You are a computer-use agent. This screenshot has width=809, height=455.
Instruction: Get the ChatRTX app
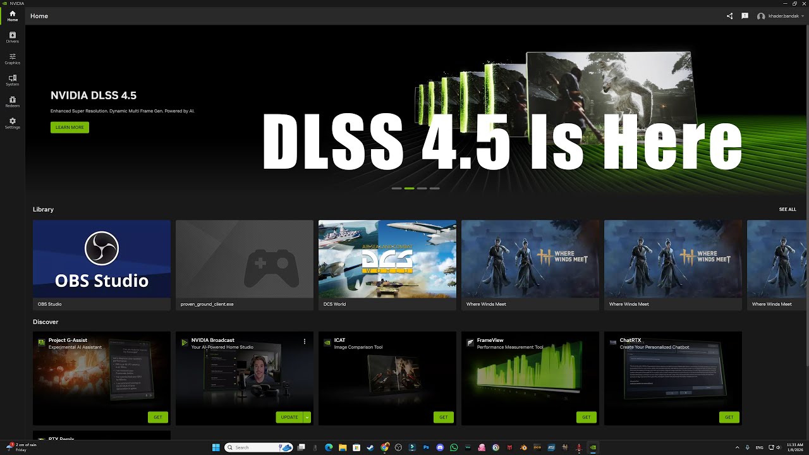[729, 417]
